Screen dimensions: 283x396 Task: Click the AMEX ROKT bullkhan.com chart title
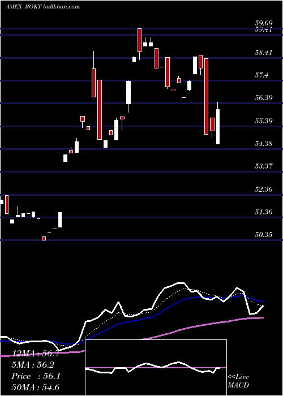tap(42, 7)
